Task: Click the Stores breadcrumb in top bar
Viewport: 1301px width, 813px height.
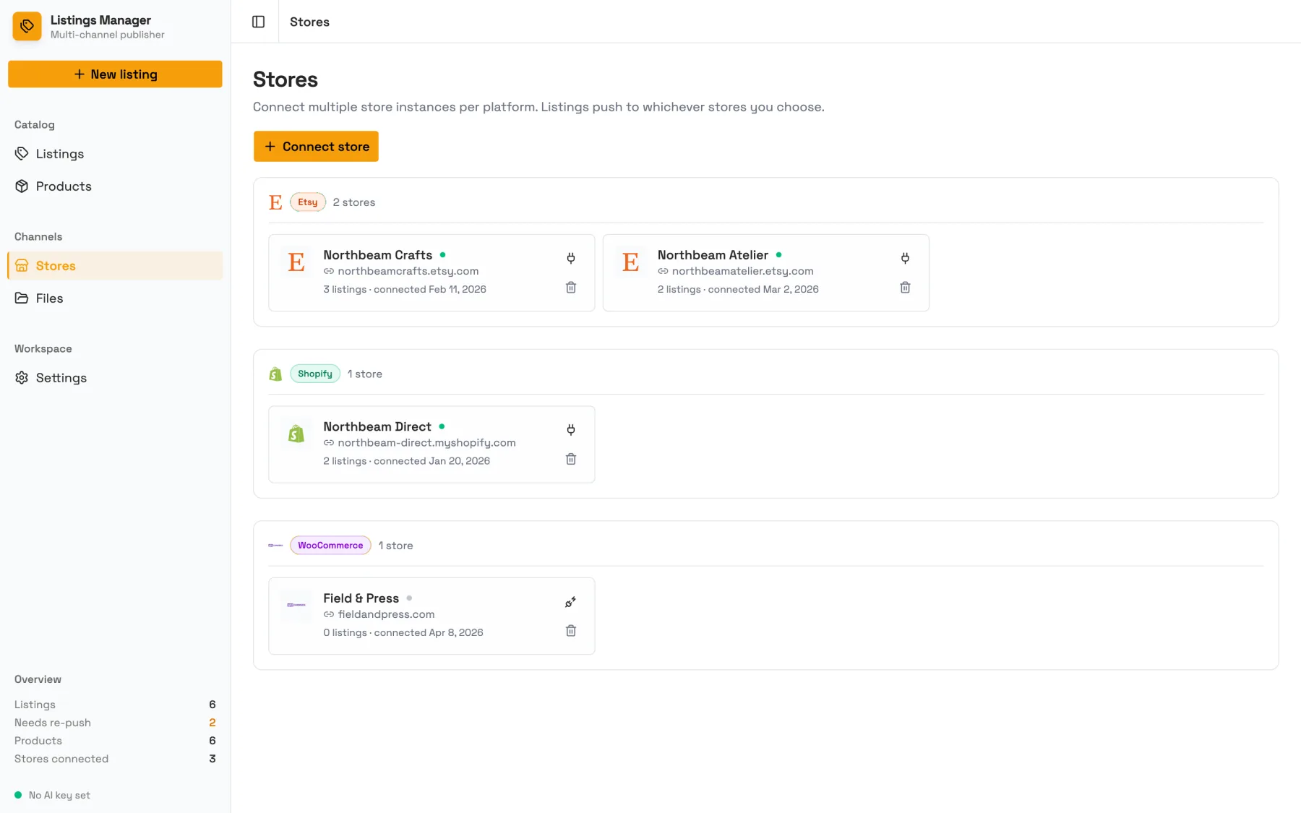Action: pos(309,22)
